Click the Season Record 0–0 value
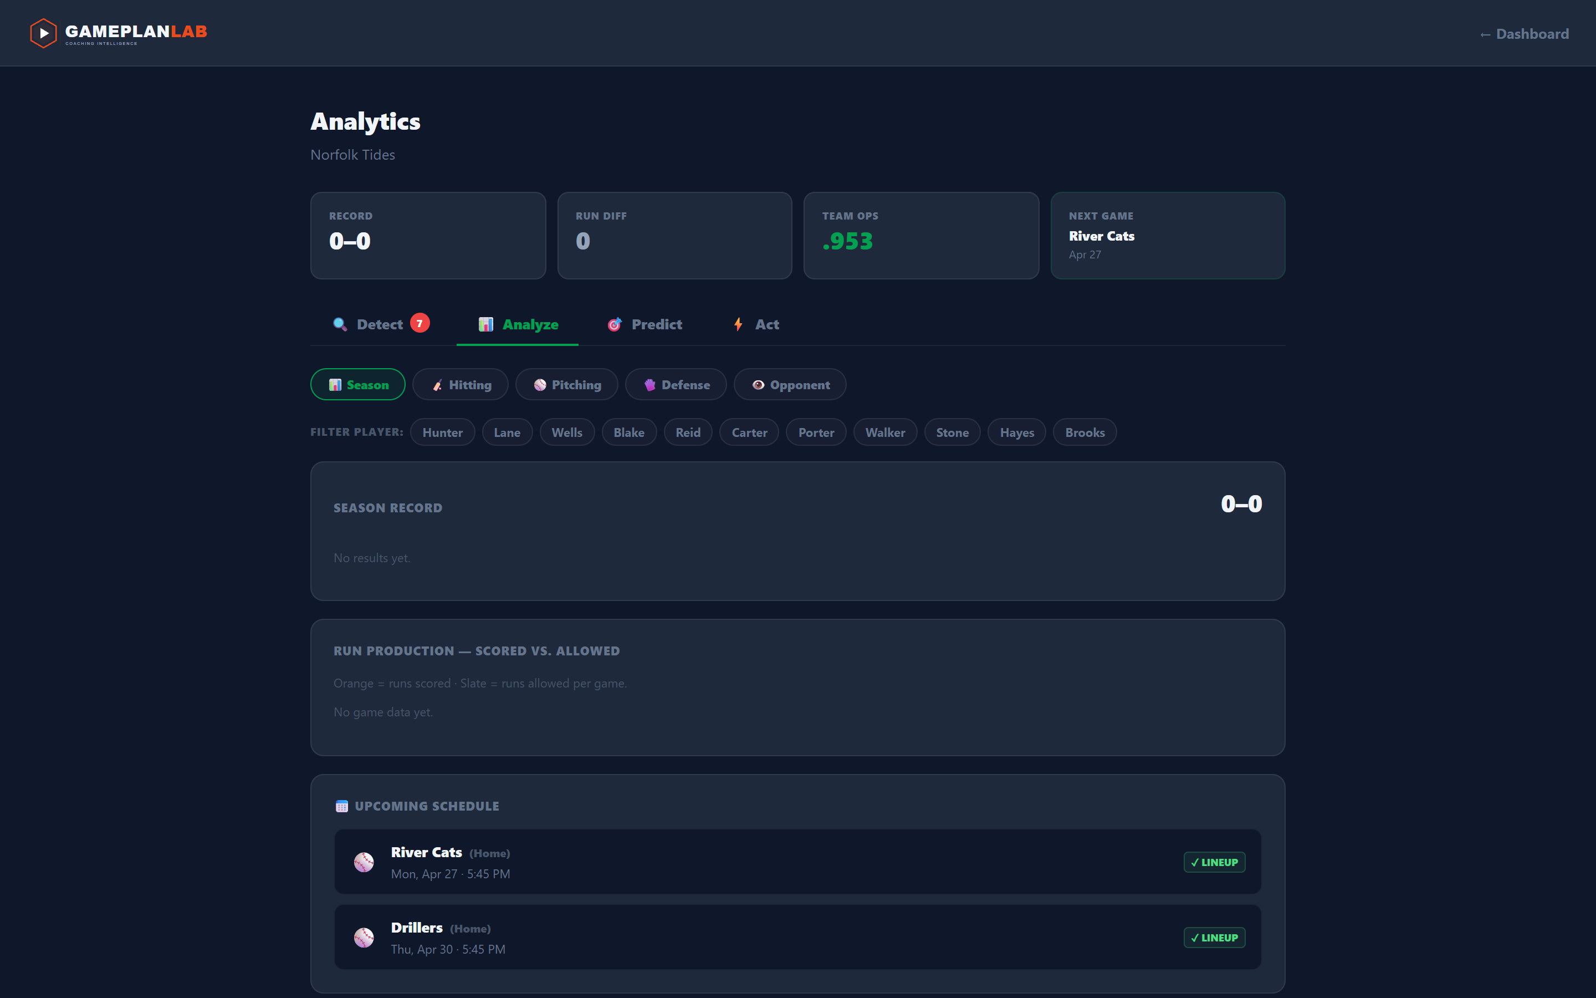The height and width of the screenshot is (998, 1596). [1241, 505]
